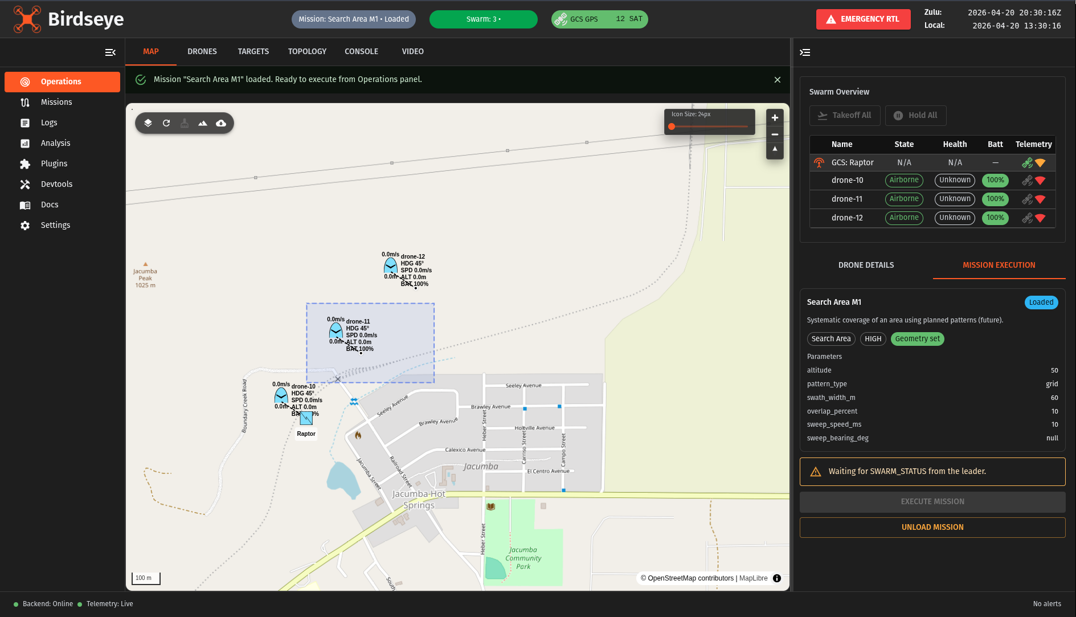
Task: Click the UNLOAD MISSION button
Action: pos(932,528)
